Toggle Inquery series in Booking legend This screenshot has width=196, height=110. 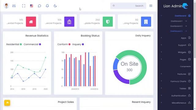point(78,44)
